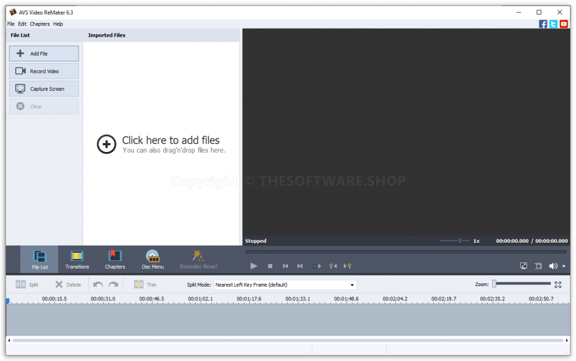
Task: Undo the last action
Action: 98,284
